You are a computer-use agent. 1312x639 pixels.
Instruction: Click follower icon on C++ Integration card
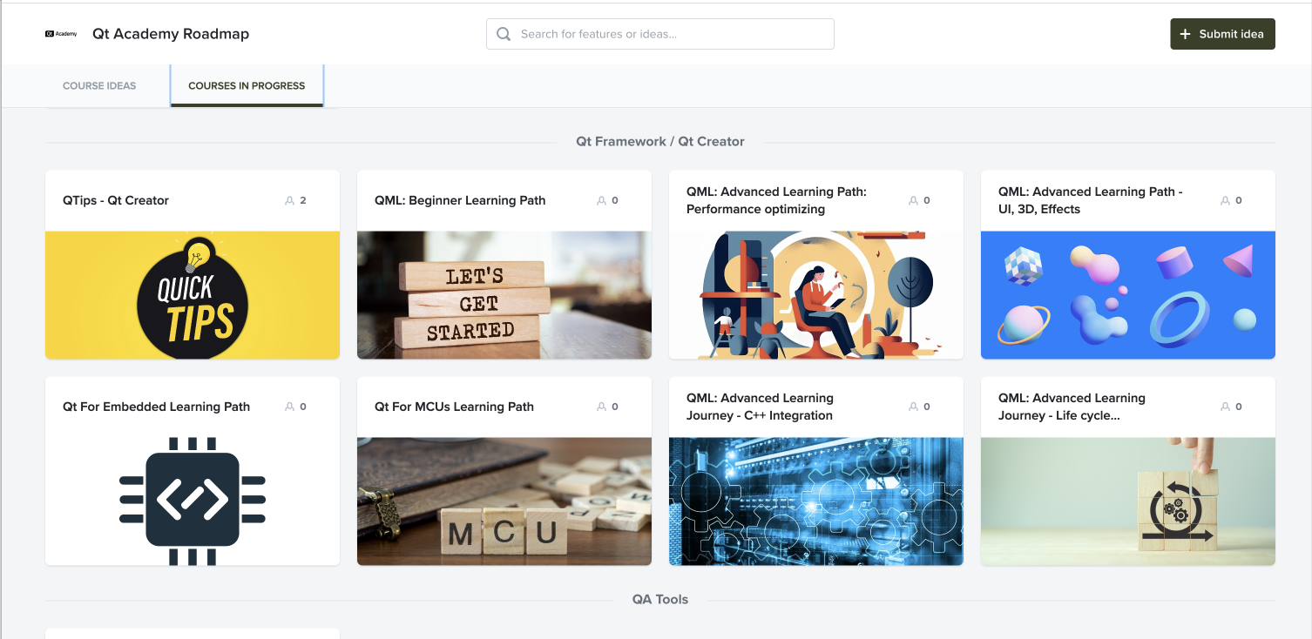coord(913,407)
